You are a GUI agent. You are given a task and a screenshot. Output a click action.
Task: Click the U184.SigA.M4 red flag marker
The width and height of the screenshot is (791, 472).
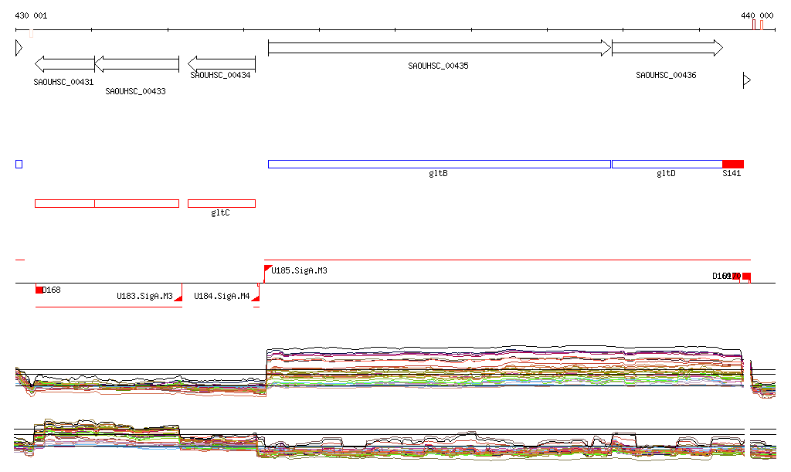[x=256, y=298]
